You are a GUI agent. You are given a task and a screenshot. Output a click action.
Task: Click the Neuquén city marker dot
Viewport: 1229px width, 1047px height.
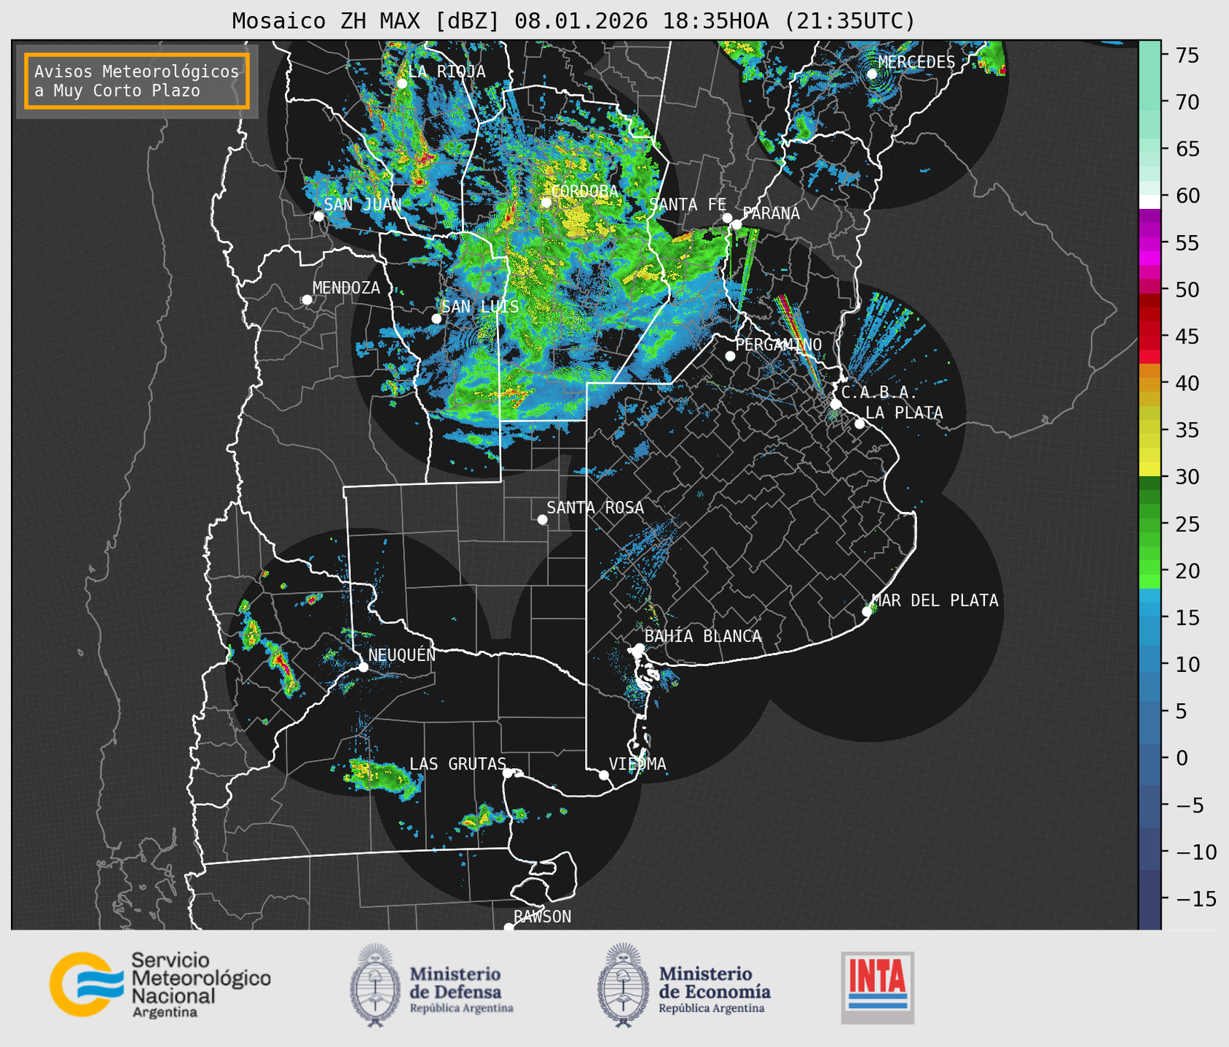(363, 667)
